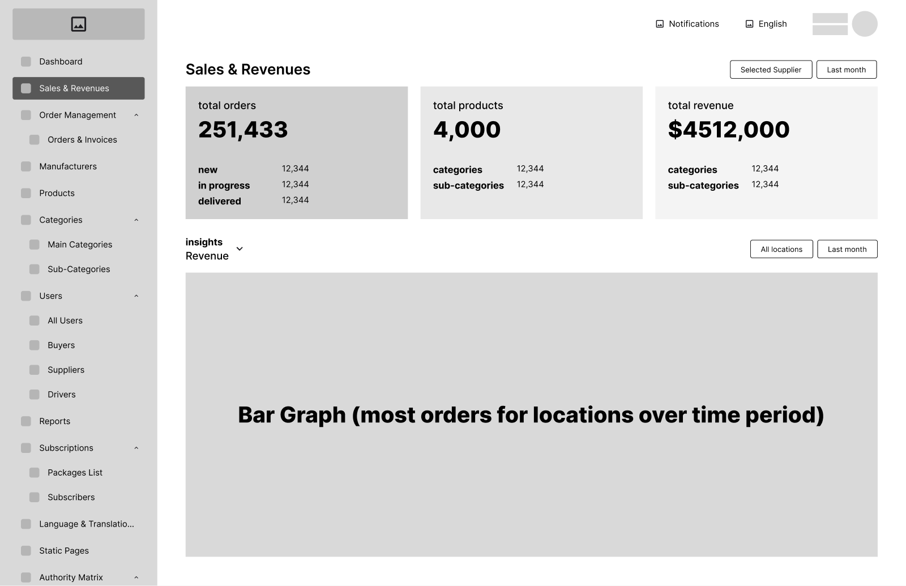Open the Selected Supplier filter

[x=771, y=70]
